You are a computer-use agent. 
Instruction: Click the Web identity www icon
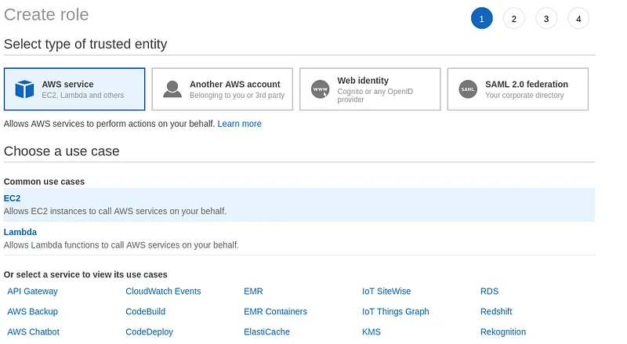tap(321, 89)
